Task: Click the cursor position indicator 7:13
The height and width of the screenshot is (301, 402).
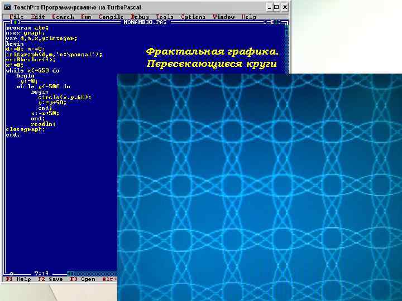Action: [41, 274]
